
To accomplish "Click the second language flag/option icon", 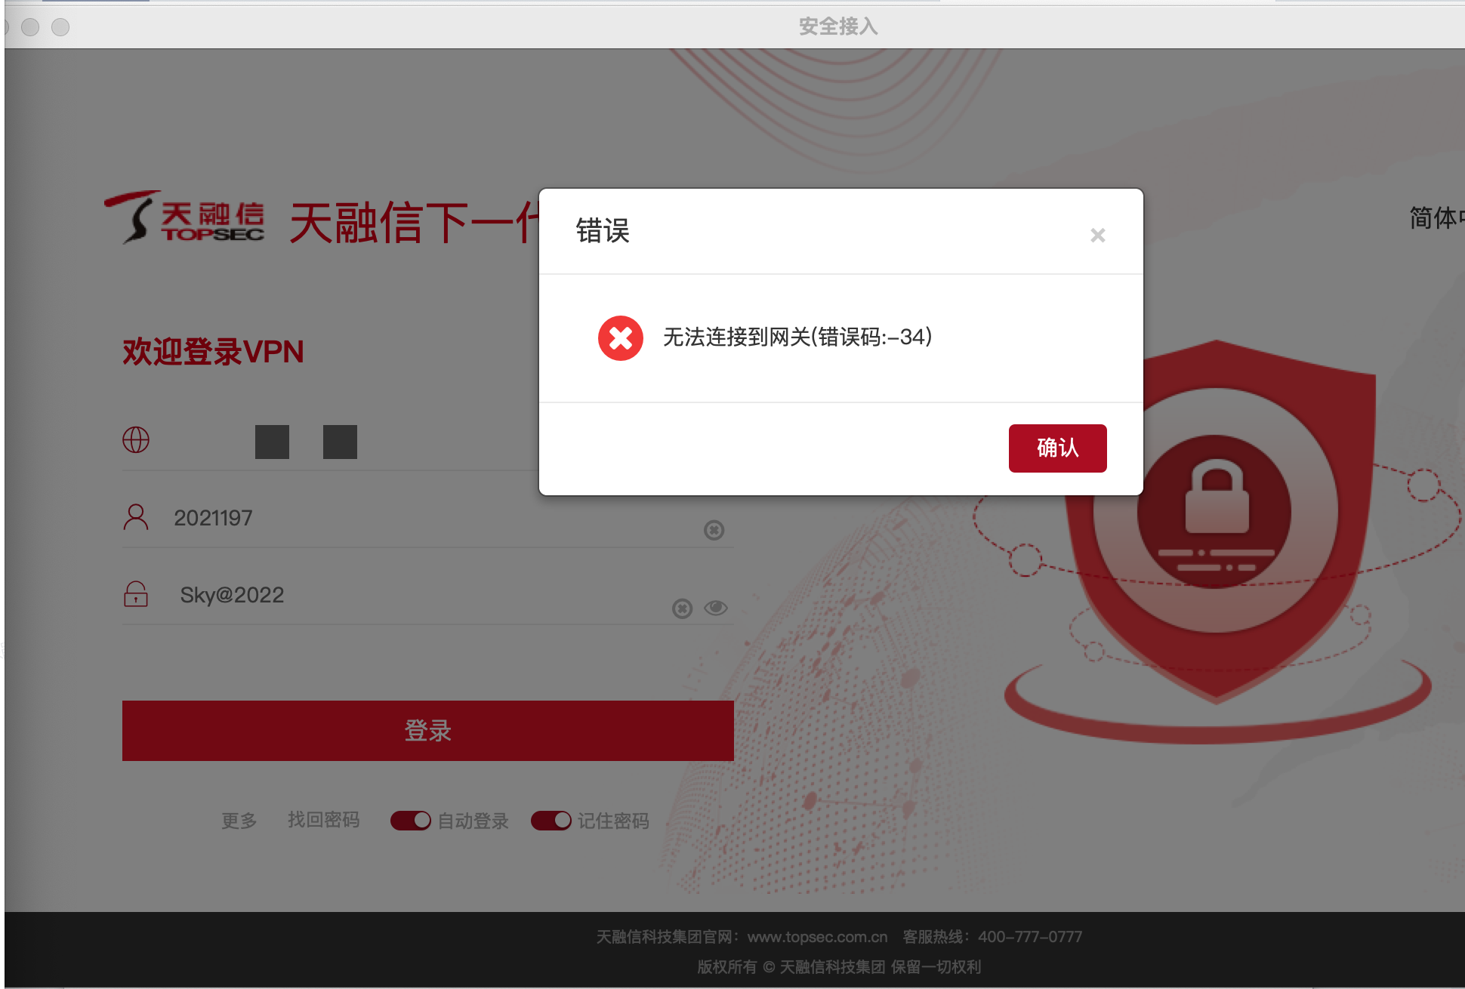I will tap(340, 439).
